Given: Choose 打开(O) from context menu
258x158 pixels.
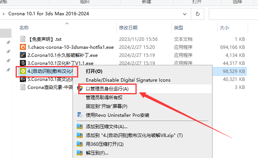Looking at the screenshot, I should point(94,71).
